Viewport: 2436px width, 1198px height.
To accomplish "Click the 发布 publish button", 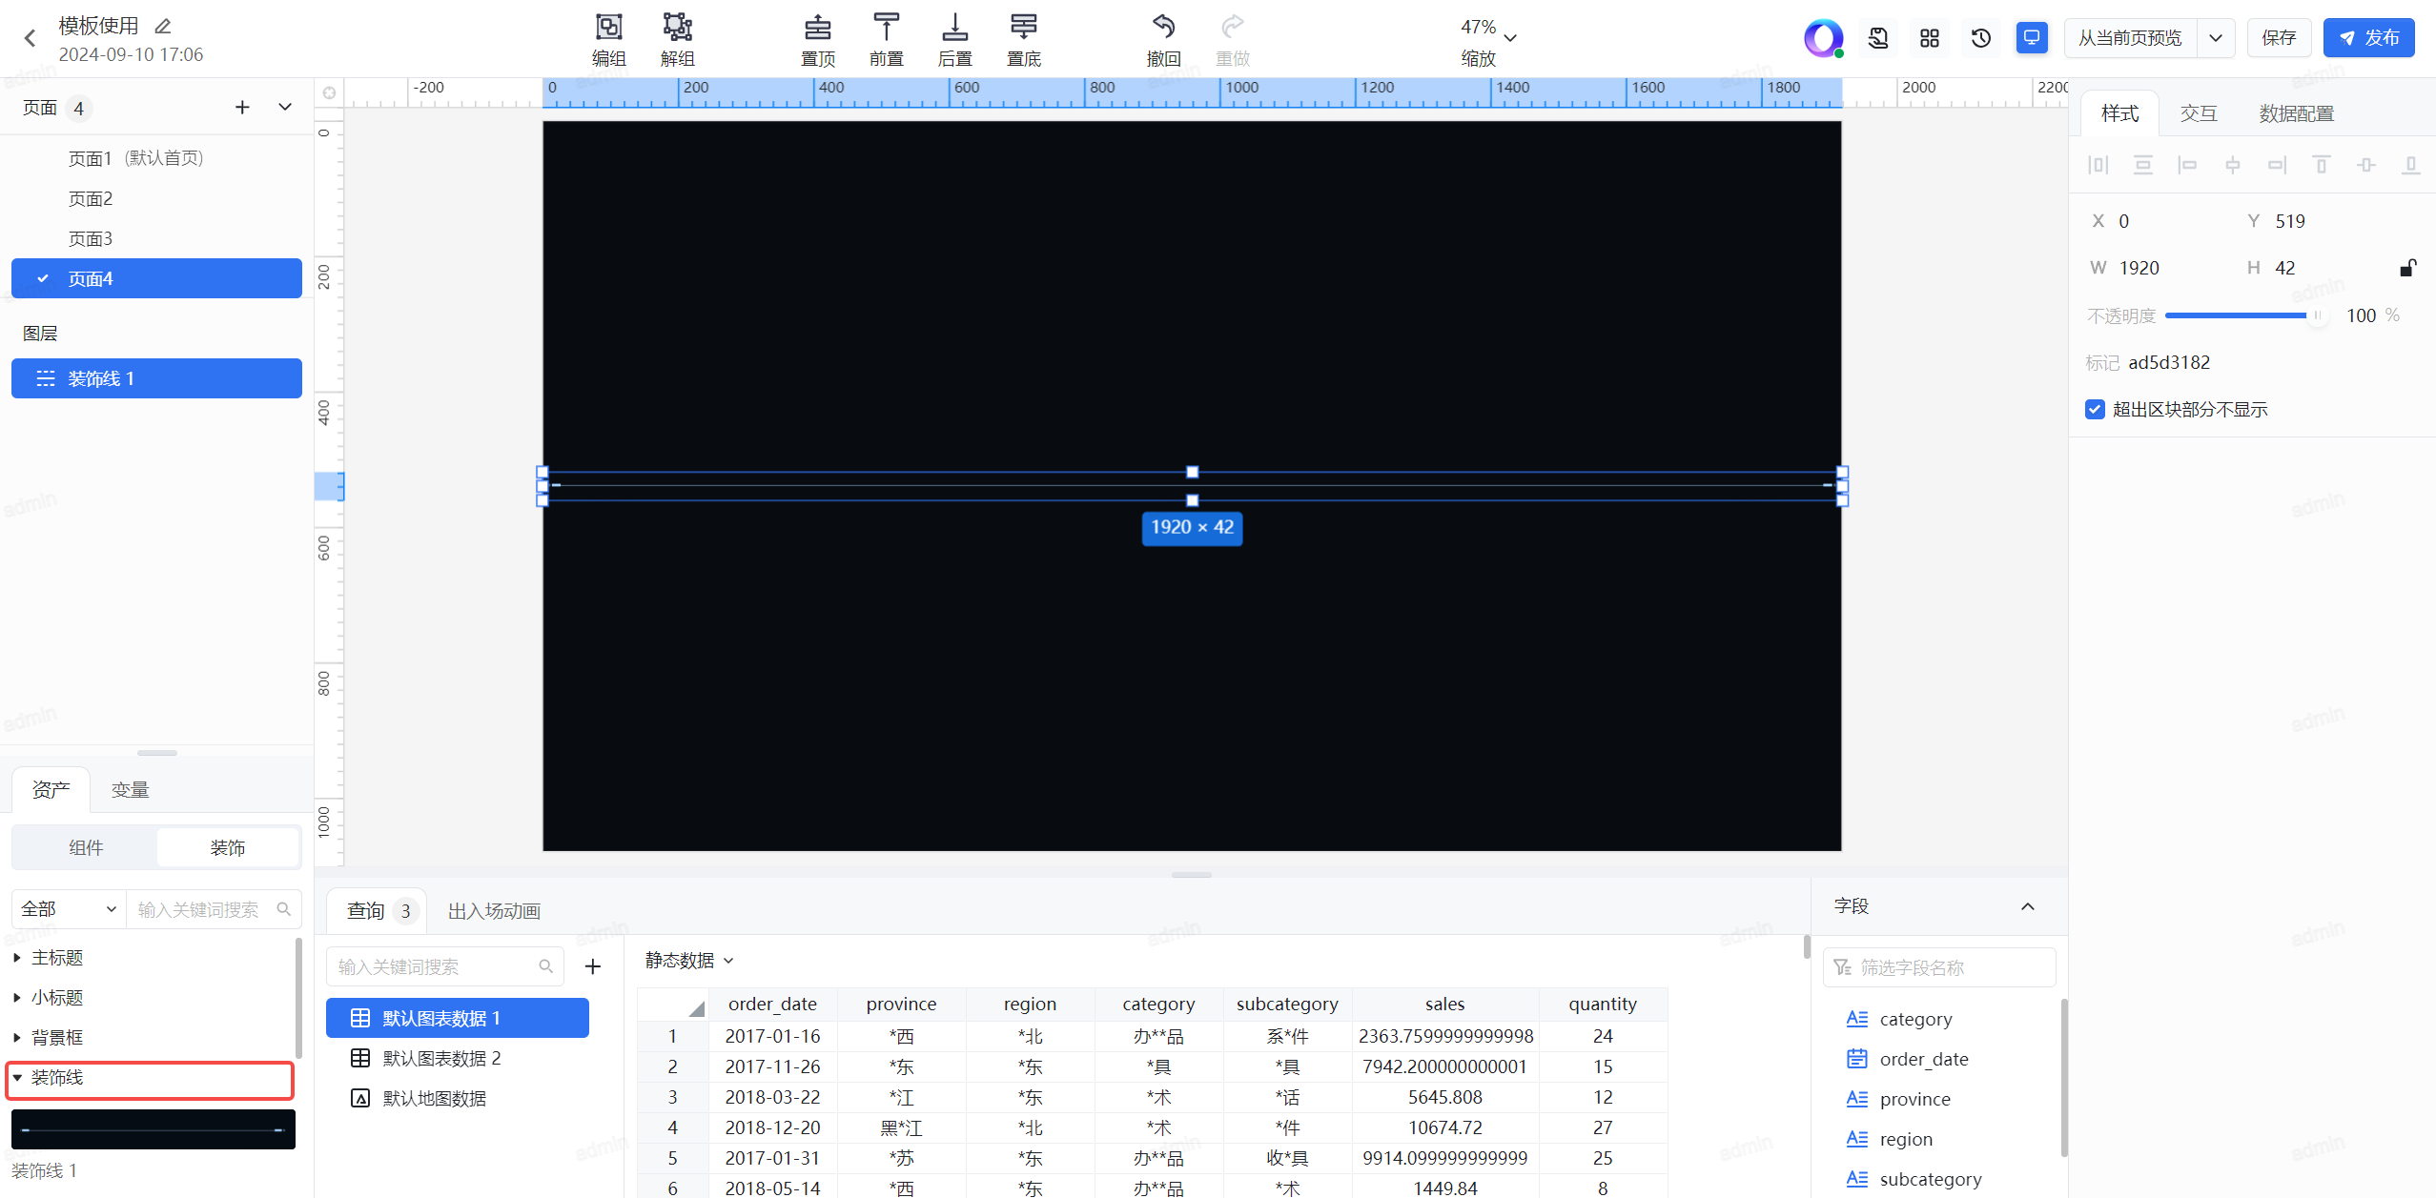I will (2368, 38).
